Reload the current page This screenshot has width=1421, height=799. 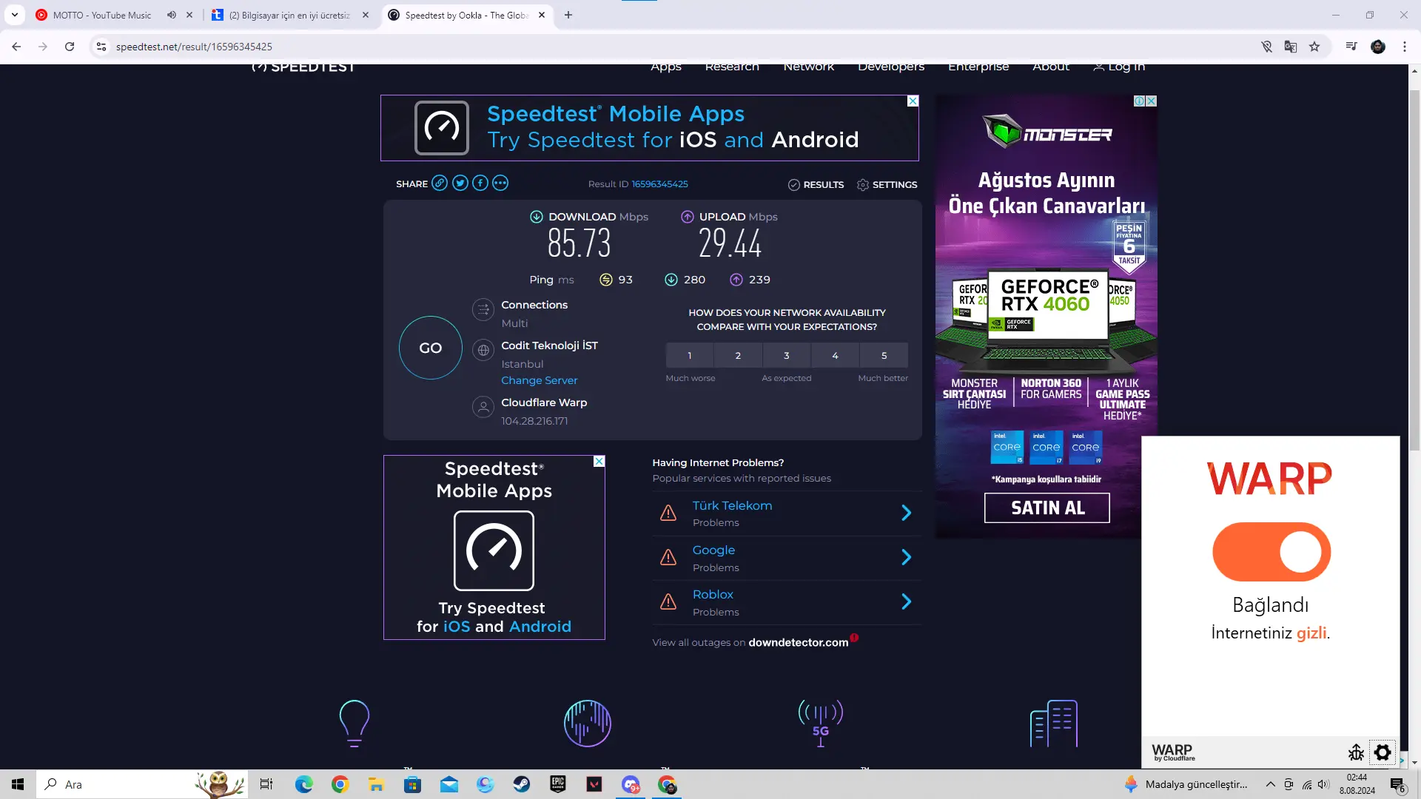(x=70, y=47)
